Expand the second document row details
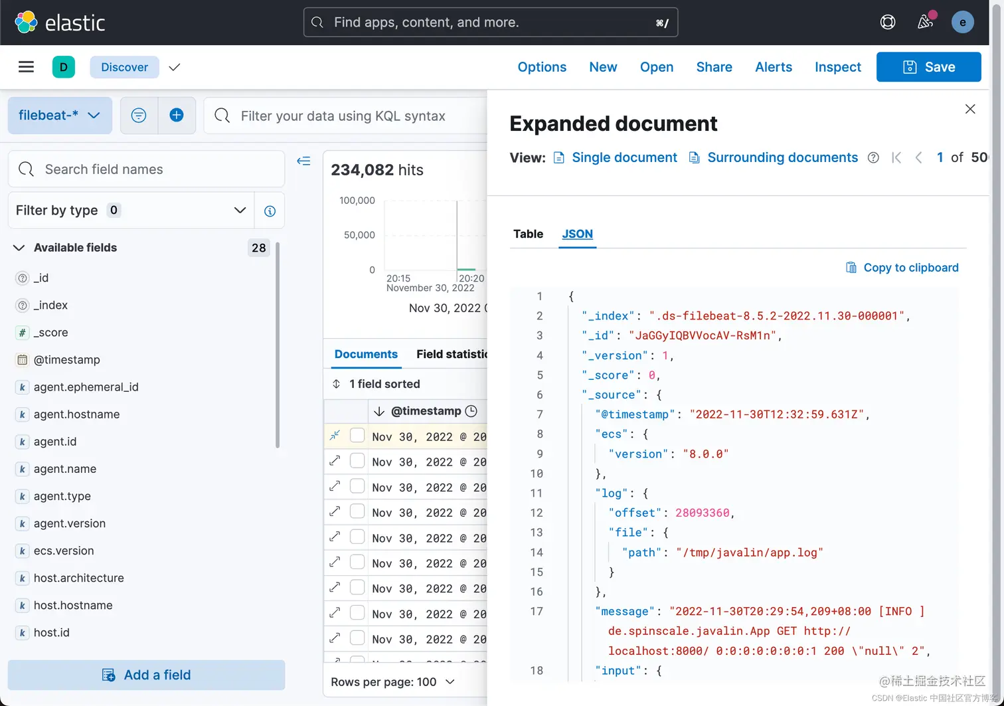 (335, 460)
